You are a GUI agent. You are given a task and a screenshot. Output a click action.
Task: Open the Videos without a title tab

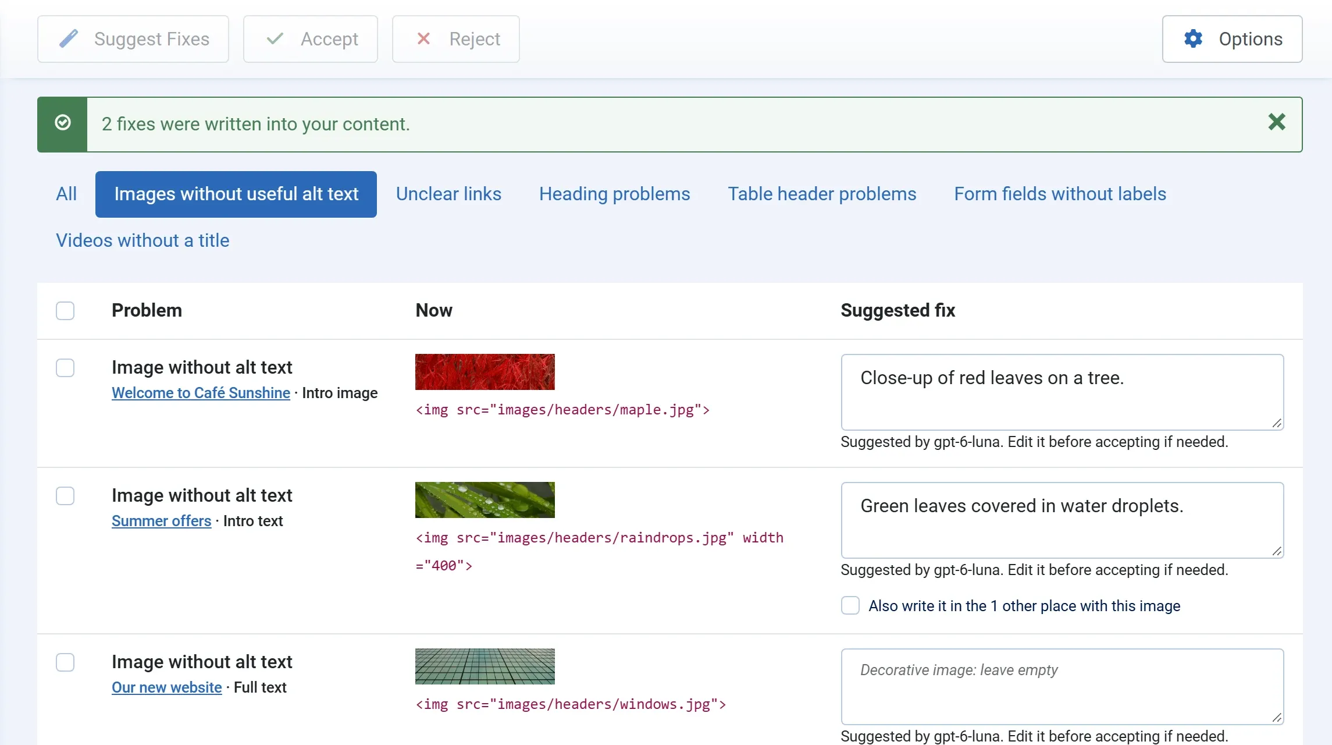click(143, 240)
